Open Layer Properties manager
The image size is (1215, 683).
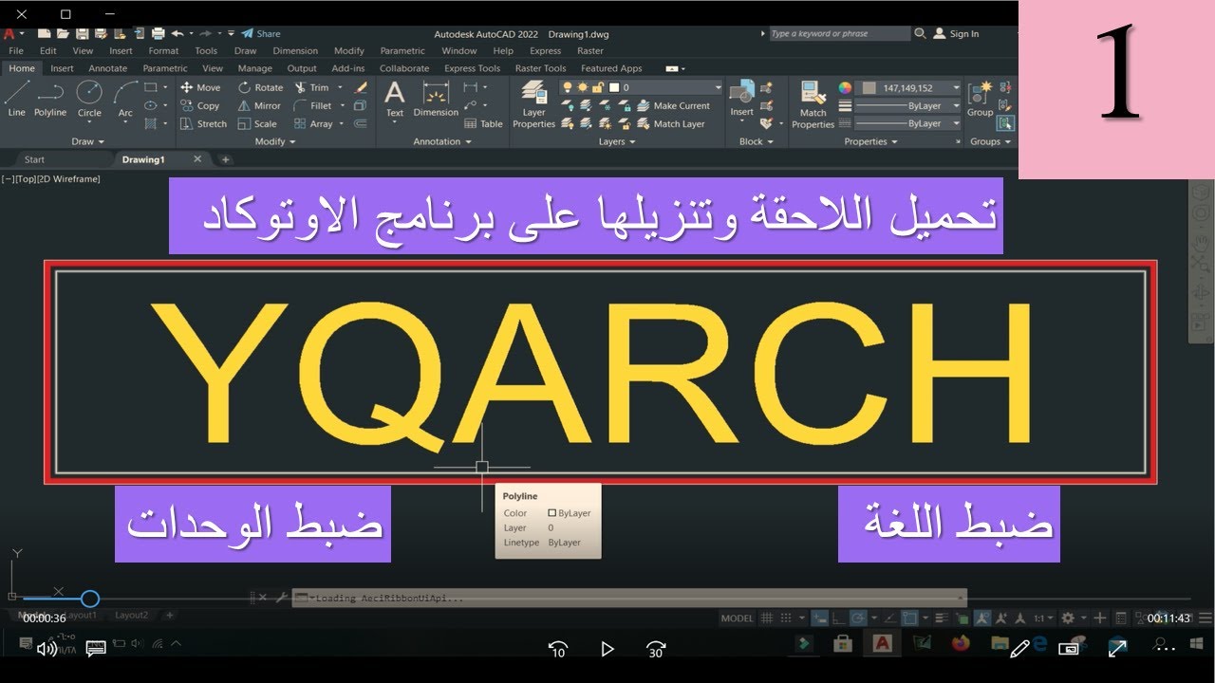pyautogui.click(x=534, y=104)
